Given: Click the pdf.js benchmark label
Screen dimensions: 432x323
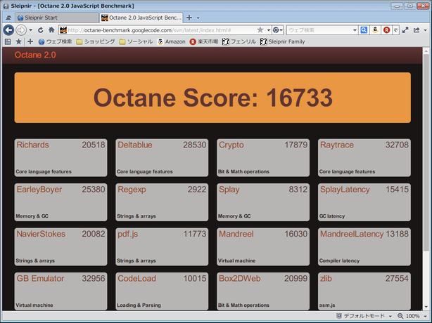Looking at the screenshot, I should point(127,235).
